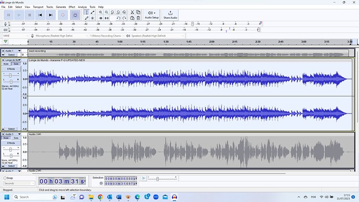359x202 pixels.
Task: Enable the Snap checkbox
Action: click(5, 178)
